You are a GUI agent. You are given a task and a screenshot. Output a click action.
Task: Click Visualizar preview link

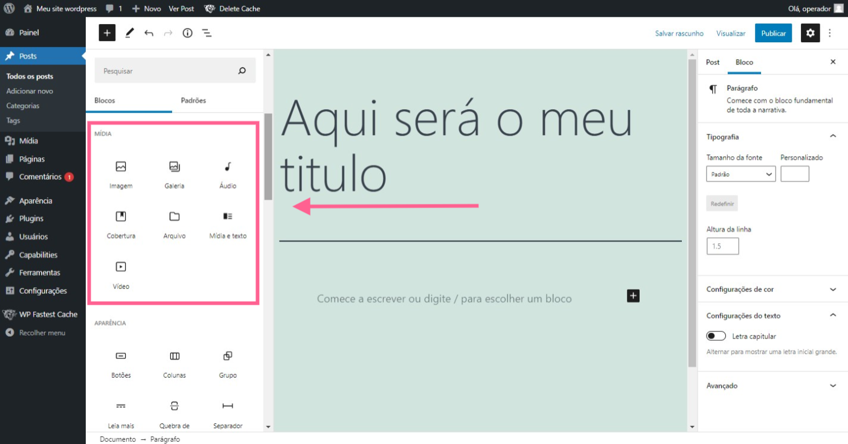pos(731,33)
